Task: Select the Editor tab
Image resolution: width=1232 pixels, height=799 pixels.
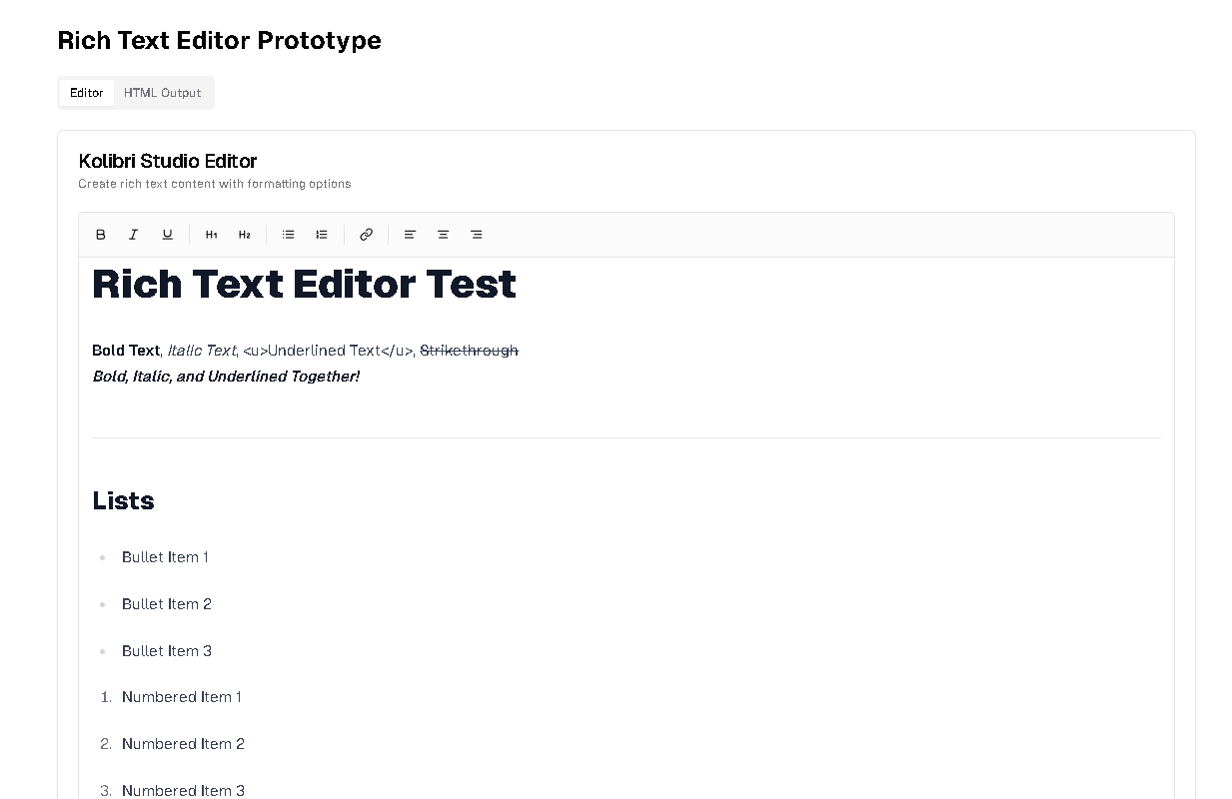Action: click(x=86, y=93)
